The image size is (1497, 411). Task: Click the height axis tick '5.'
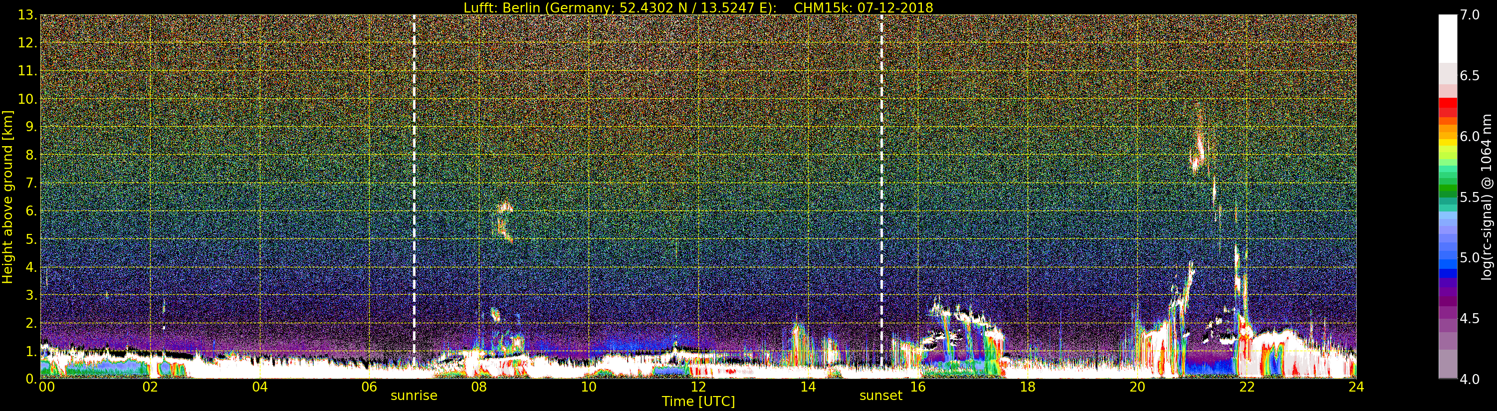(31, 239)
